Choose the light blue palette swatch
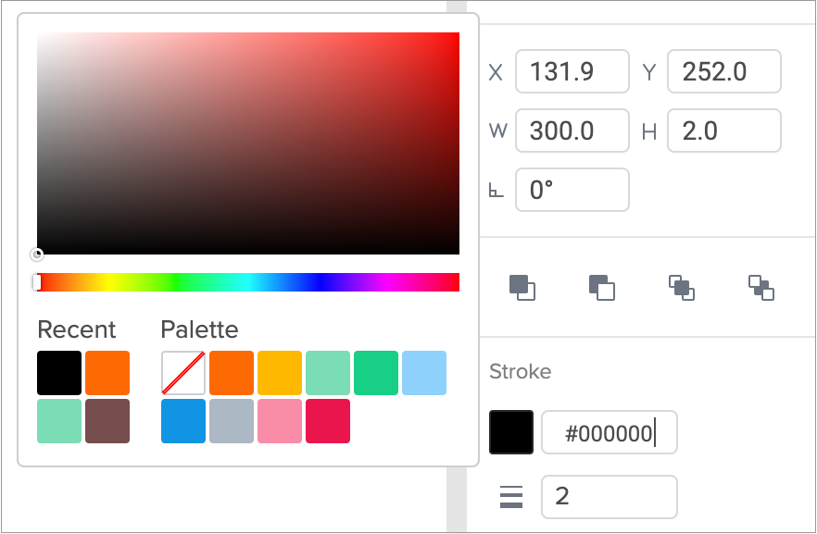This screenshot has width=817, height=534. (x=424, y=373)
